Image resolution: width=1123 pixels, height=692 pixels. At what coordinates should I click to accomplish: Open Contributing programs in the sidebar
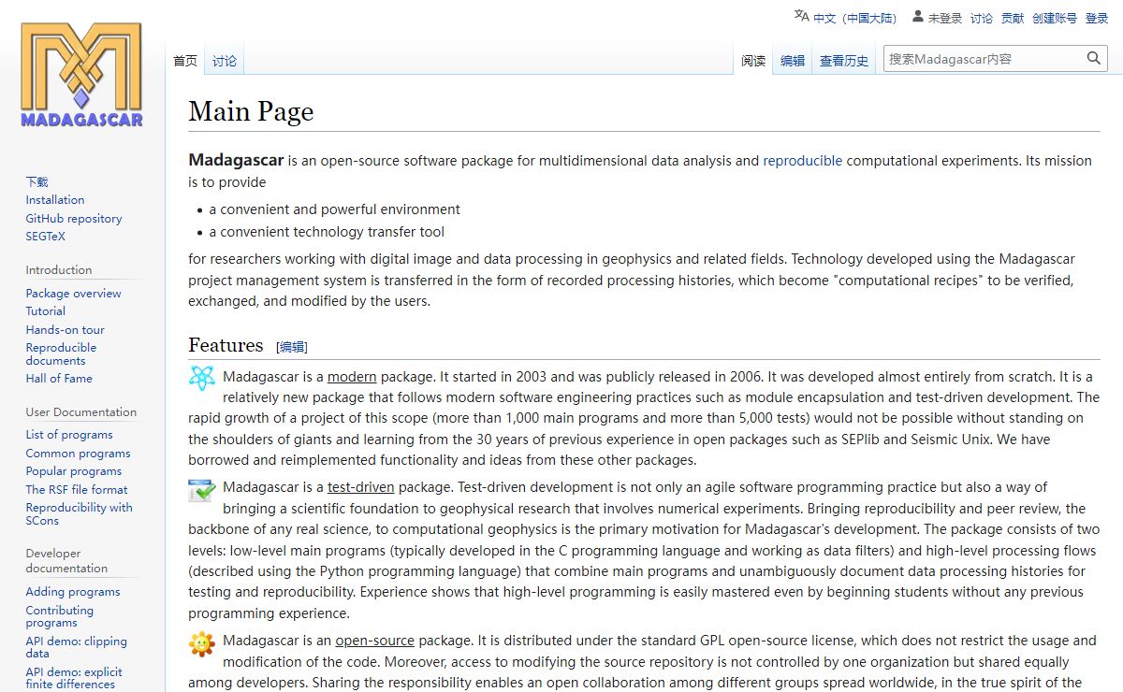(x=60, y=616)
